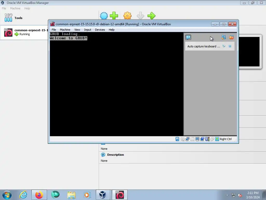Viewport: 266px width, 200px height.
Task: Open the View menu in the VM window
Action: tap(77, 30)
